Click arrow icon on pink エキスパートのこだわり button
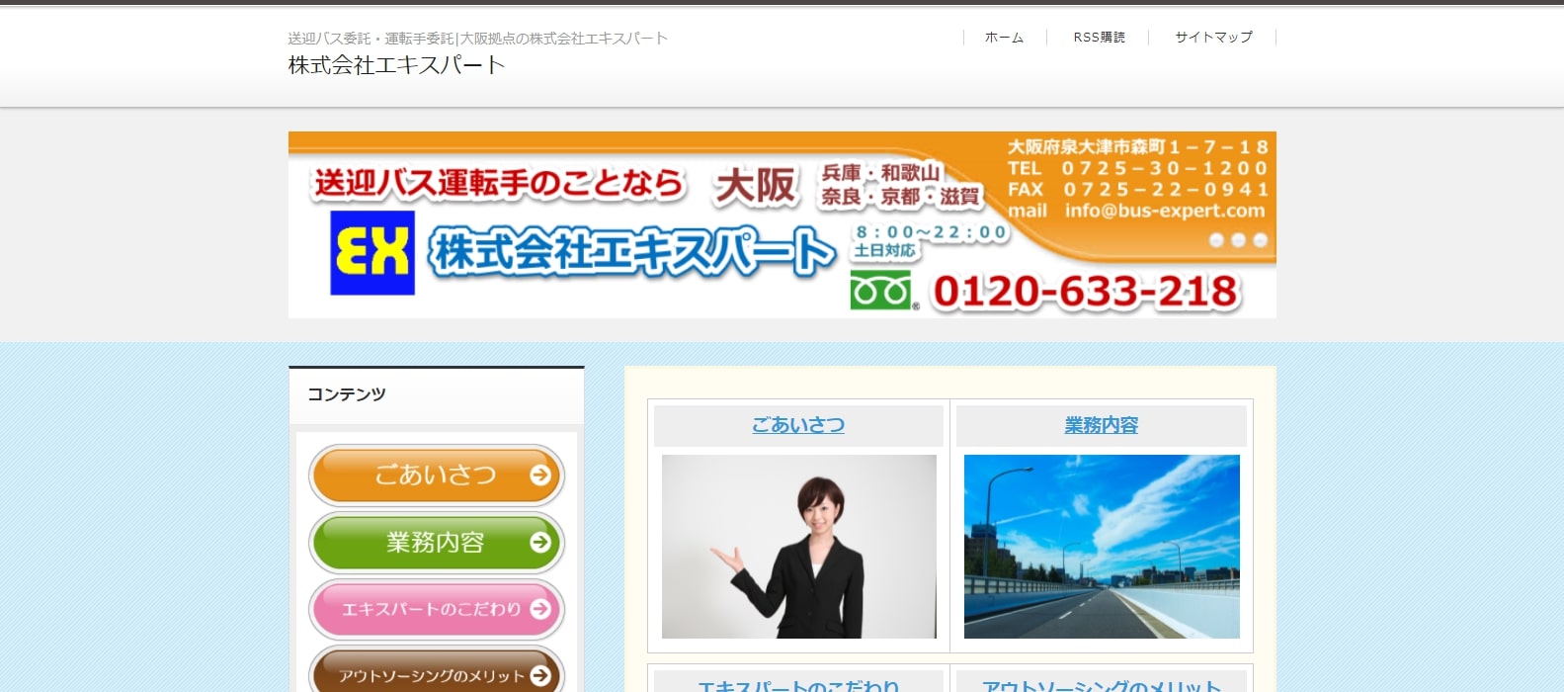 (539, 609)
